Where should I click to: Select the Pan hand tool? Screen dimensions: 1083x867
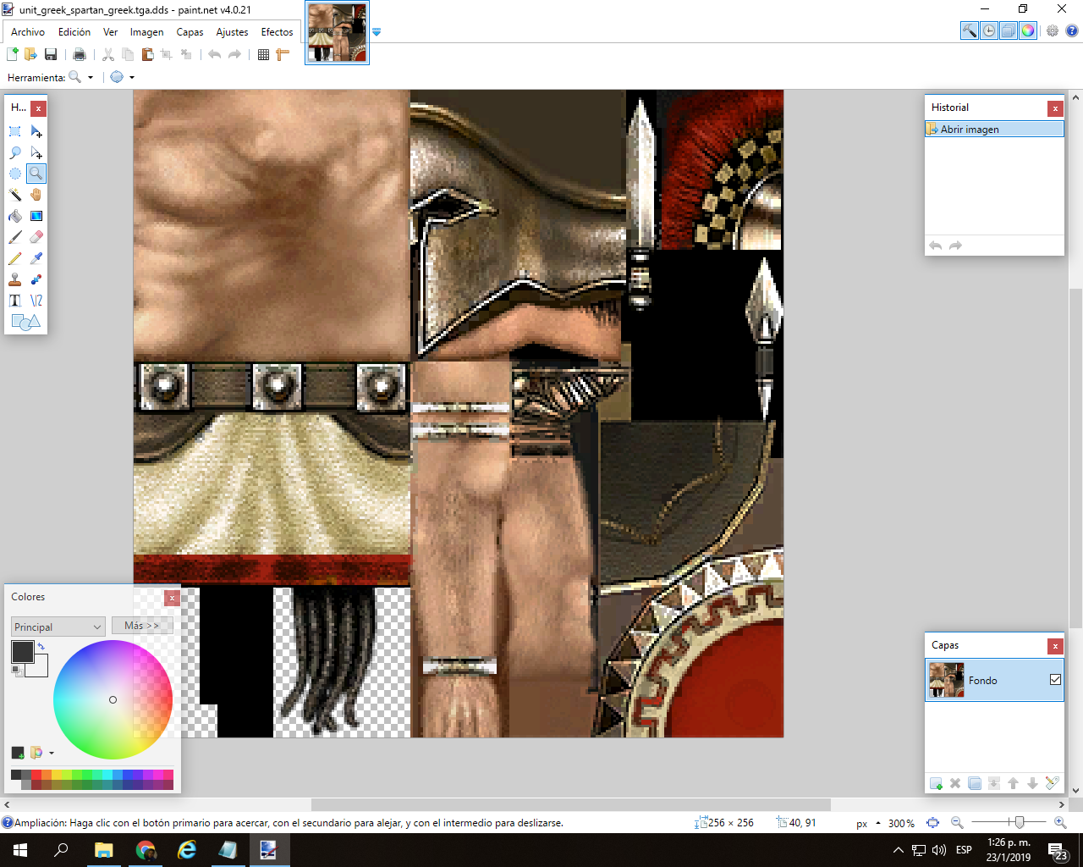(x=36, y=195)
